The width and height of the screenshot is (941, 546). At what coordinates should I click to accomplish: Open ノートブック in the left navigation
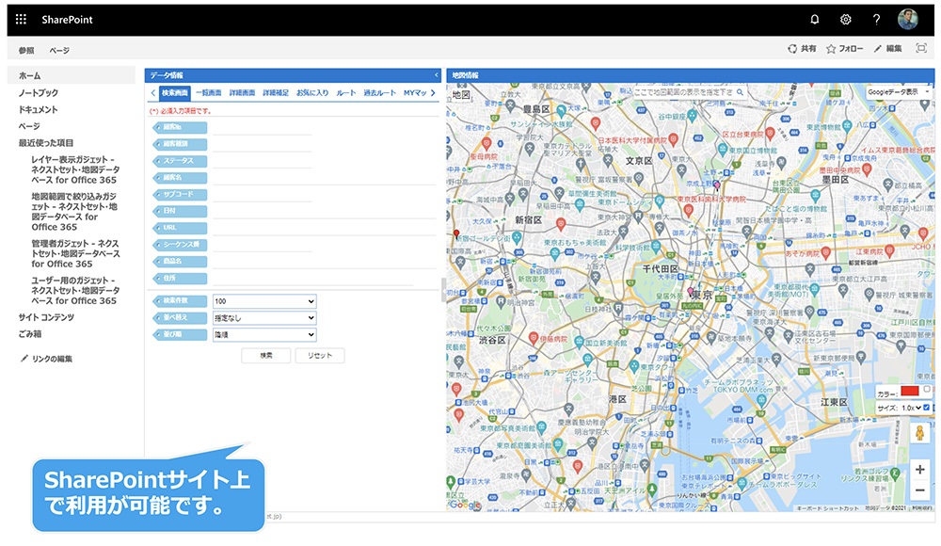39,92
